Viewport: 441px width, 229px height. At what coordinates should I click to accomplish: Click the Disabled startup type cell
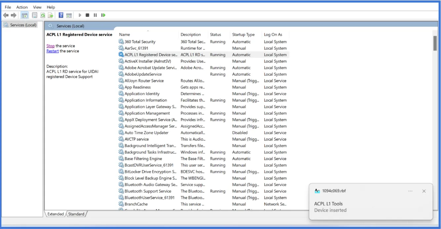coord(240,133)
